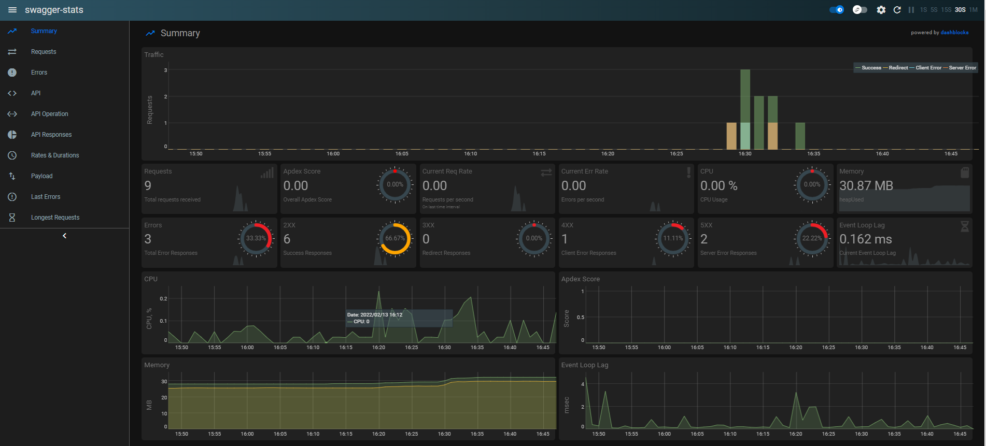Refresh stats with the reload icon
Screen dimensions: 986x446
[x=897, y=10]
